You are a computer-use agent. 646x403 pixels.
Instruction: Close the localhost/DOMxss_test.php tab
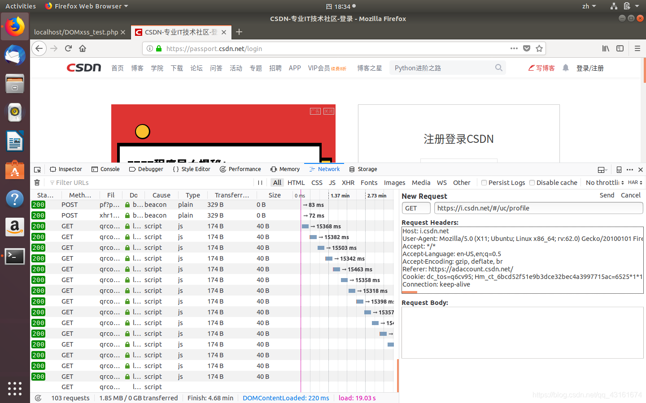[123, 32]
